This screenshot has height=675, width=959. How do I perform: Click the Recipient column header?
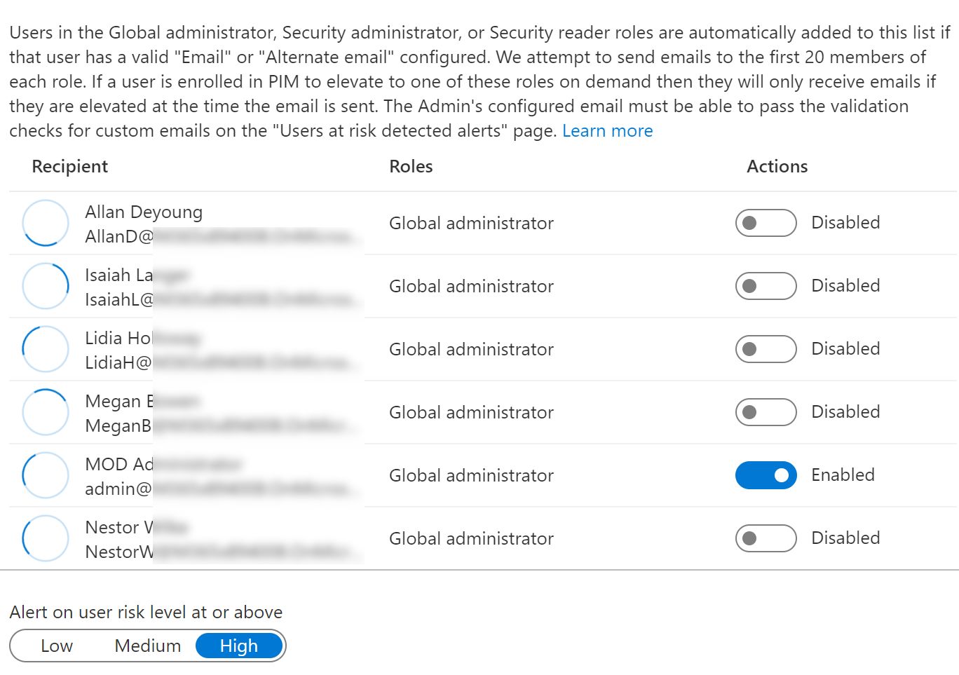[70, 167]
